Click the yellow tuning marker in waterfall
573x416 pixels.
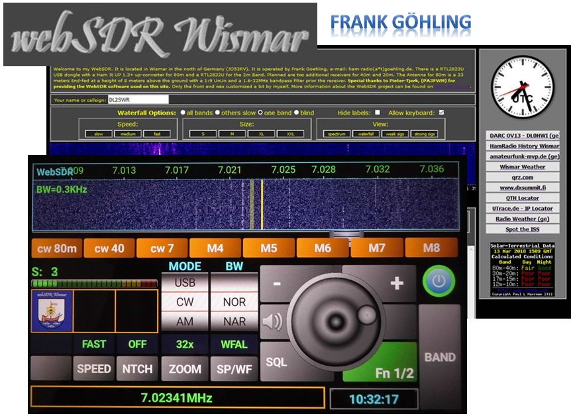[x=262, y=204]
